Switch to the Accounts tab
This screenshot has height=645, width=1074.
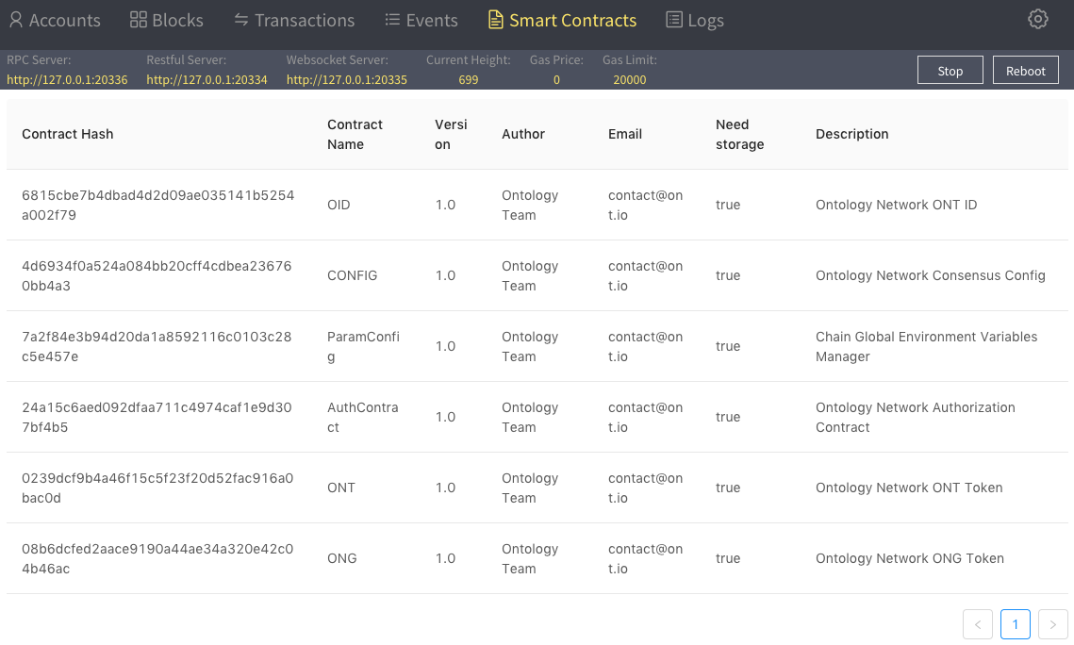55,20
